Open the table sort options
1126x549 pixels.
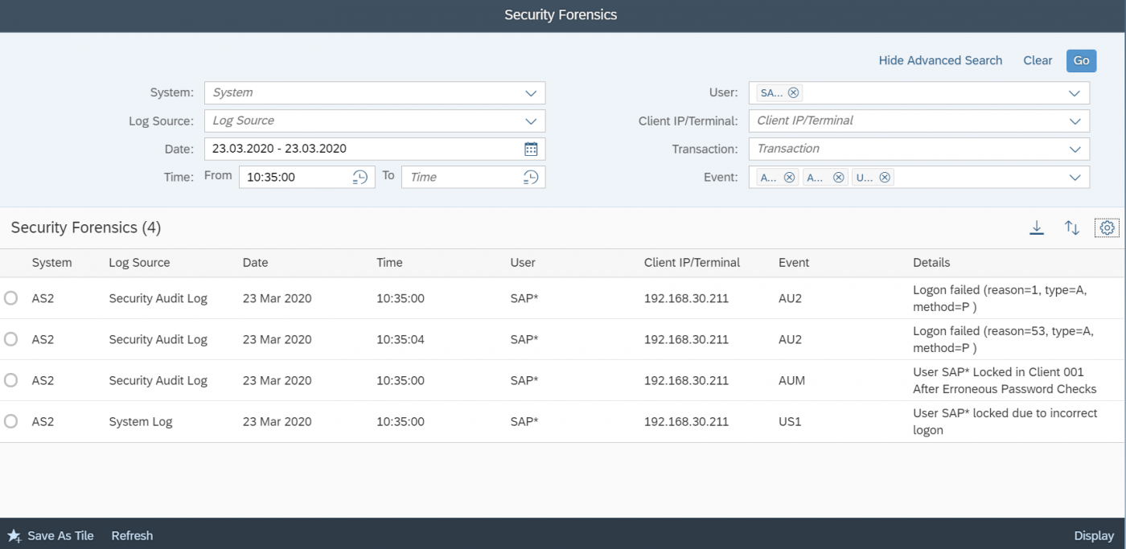[x=1071, y=227]
